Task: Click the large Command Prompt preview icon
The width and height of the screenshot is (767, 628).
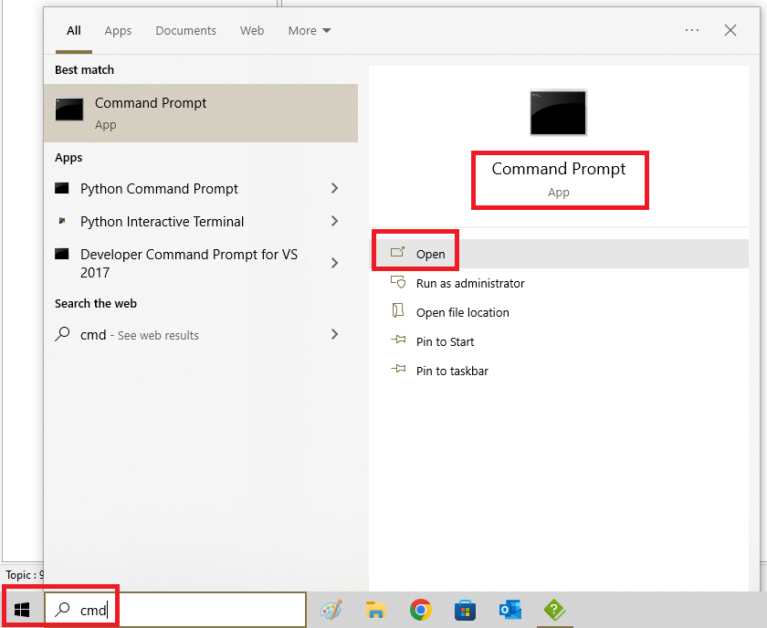Action: click(x=558, y=113)
